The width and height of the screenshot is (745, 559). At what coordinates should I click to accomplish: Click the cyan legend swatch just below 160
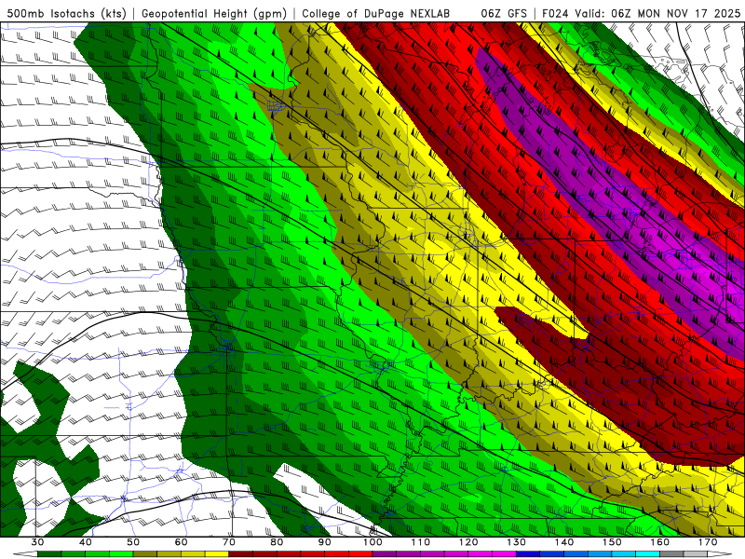pyautogui.click(x=648, y=554)
